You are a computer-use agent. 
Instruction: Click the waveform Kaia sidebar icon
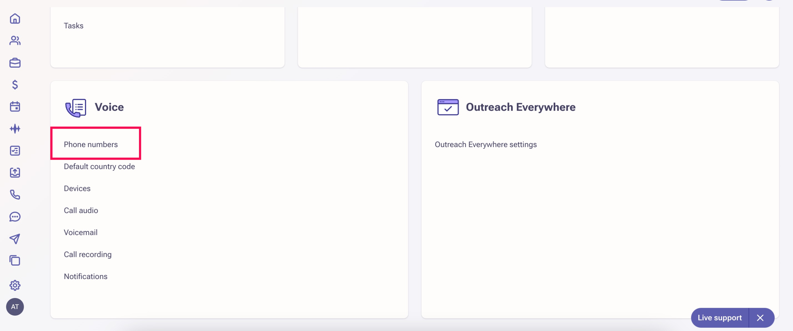click(15, 129)
